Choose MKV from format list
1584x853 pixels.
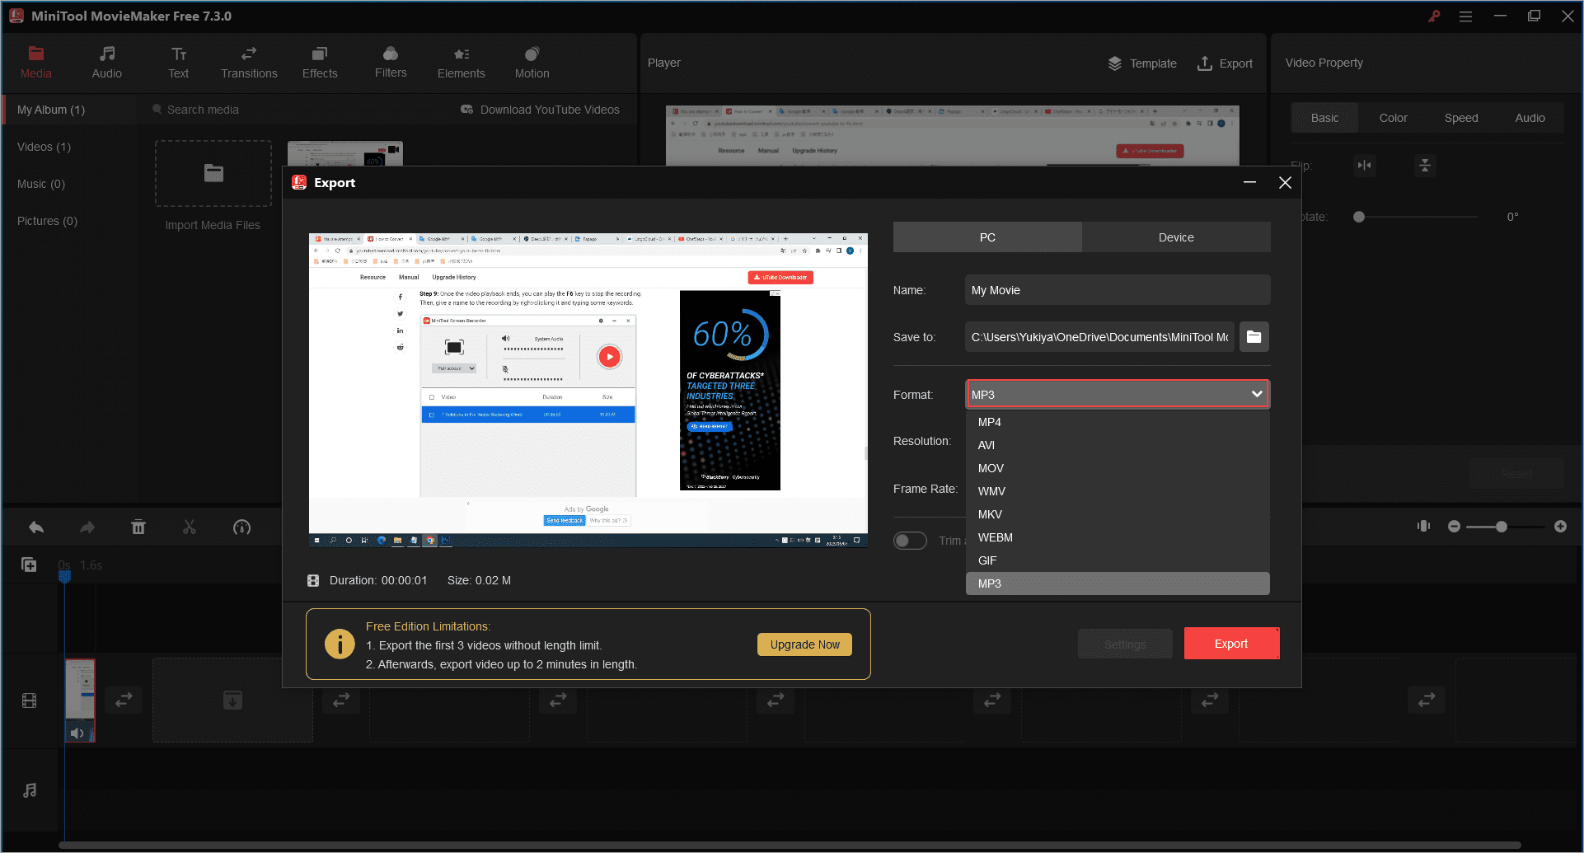[1118, 514]
